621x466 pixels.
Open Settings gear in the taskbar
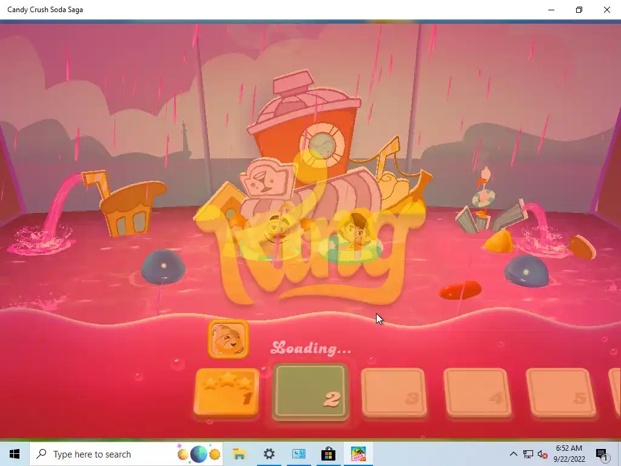(x=269, y=454)
